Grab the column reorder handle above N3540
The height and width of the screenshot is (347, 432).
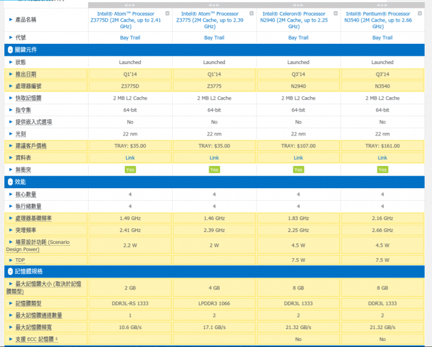[382, 5]
